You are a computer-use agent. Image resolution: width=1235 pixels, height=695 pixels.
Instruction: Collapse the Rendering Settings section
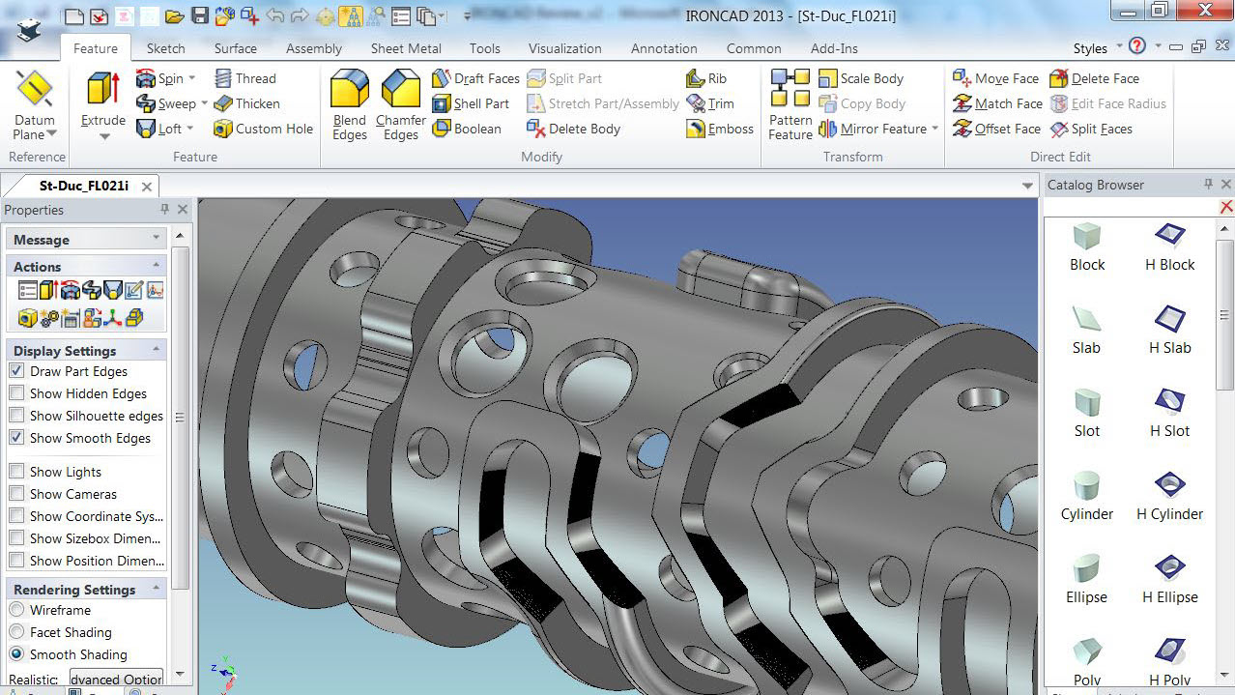(x=158, y=589)
